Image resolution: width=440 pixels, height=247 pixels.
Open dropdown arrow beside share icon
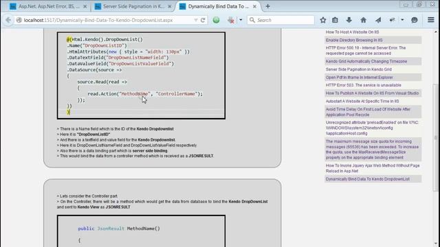tap(402, 20)
